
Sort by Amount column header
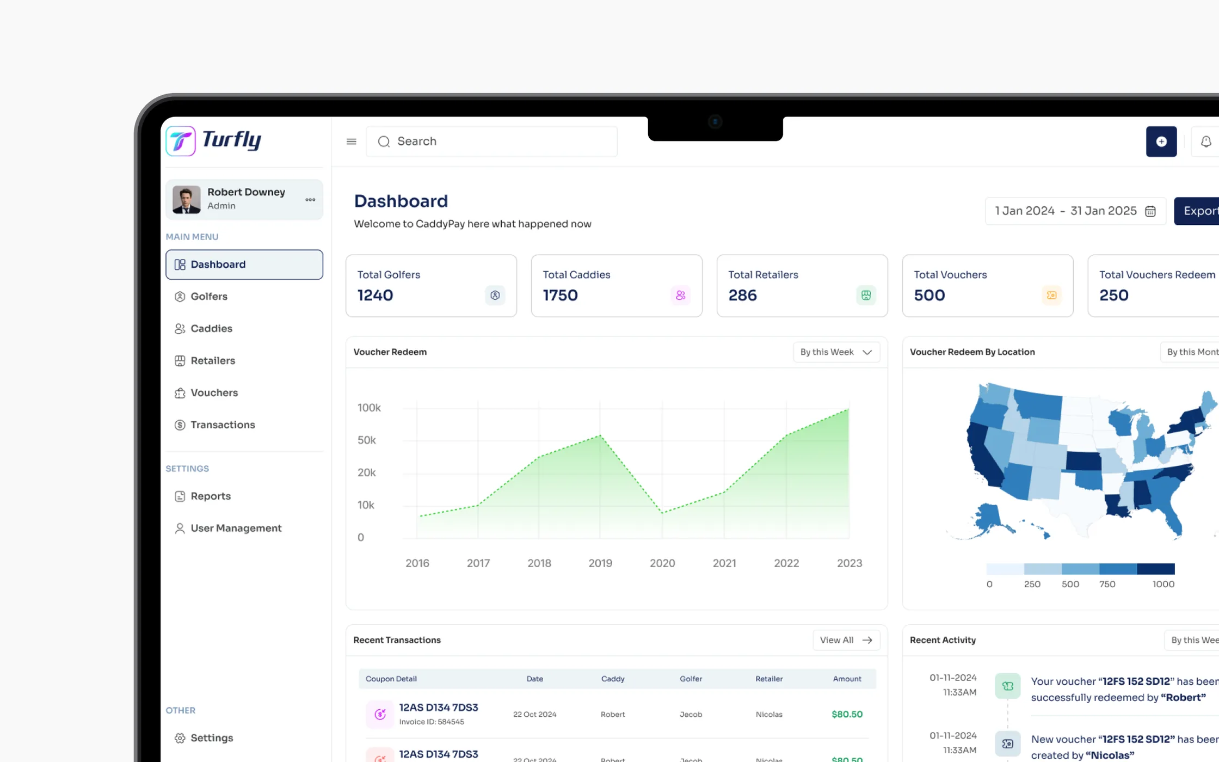(847, 679)
